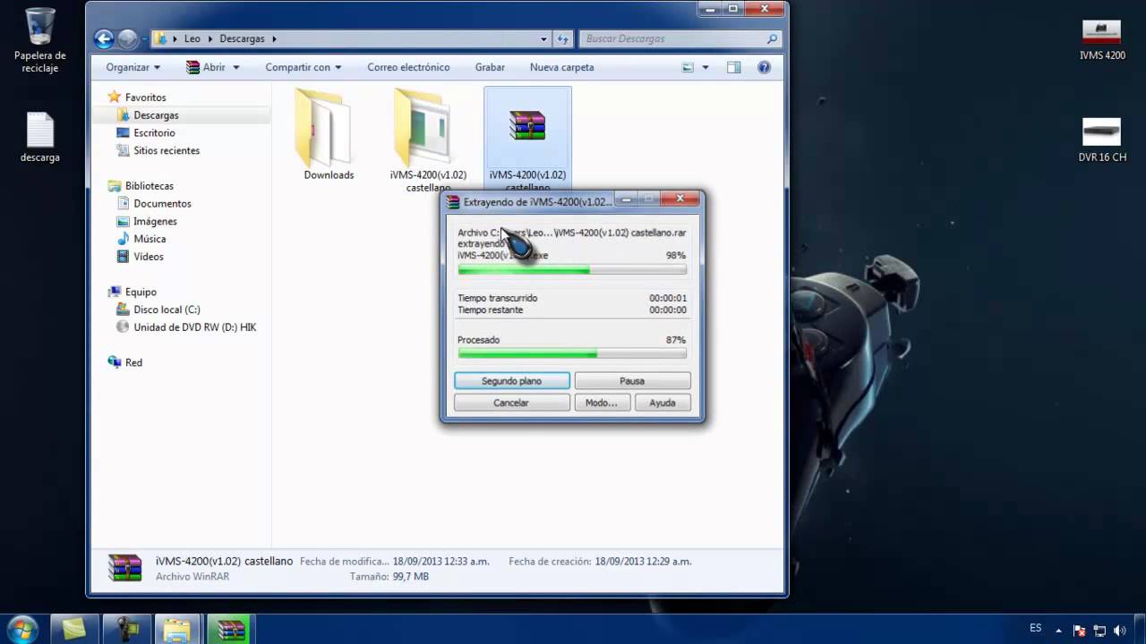Select the descarga file on desktop

click(x=40, y=138)
